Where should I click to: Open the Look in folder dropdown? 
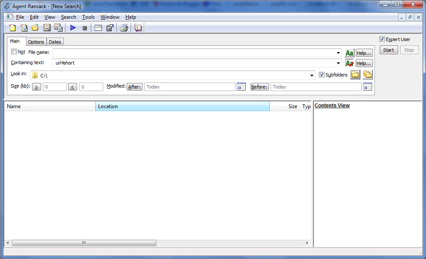coord(312,76)
